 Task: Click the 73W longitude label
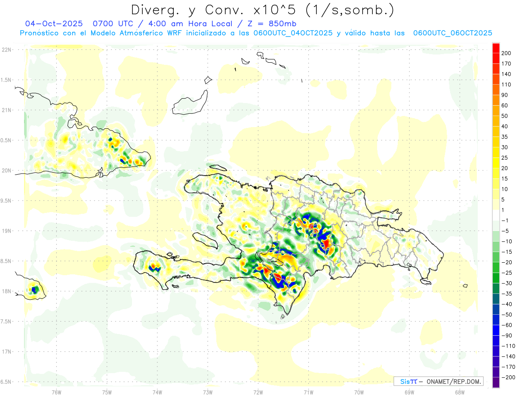(208, 392)
